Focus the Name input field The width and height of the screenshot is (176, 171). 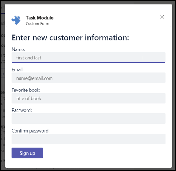(89, 58)
